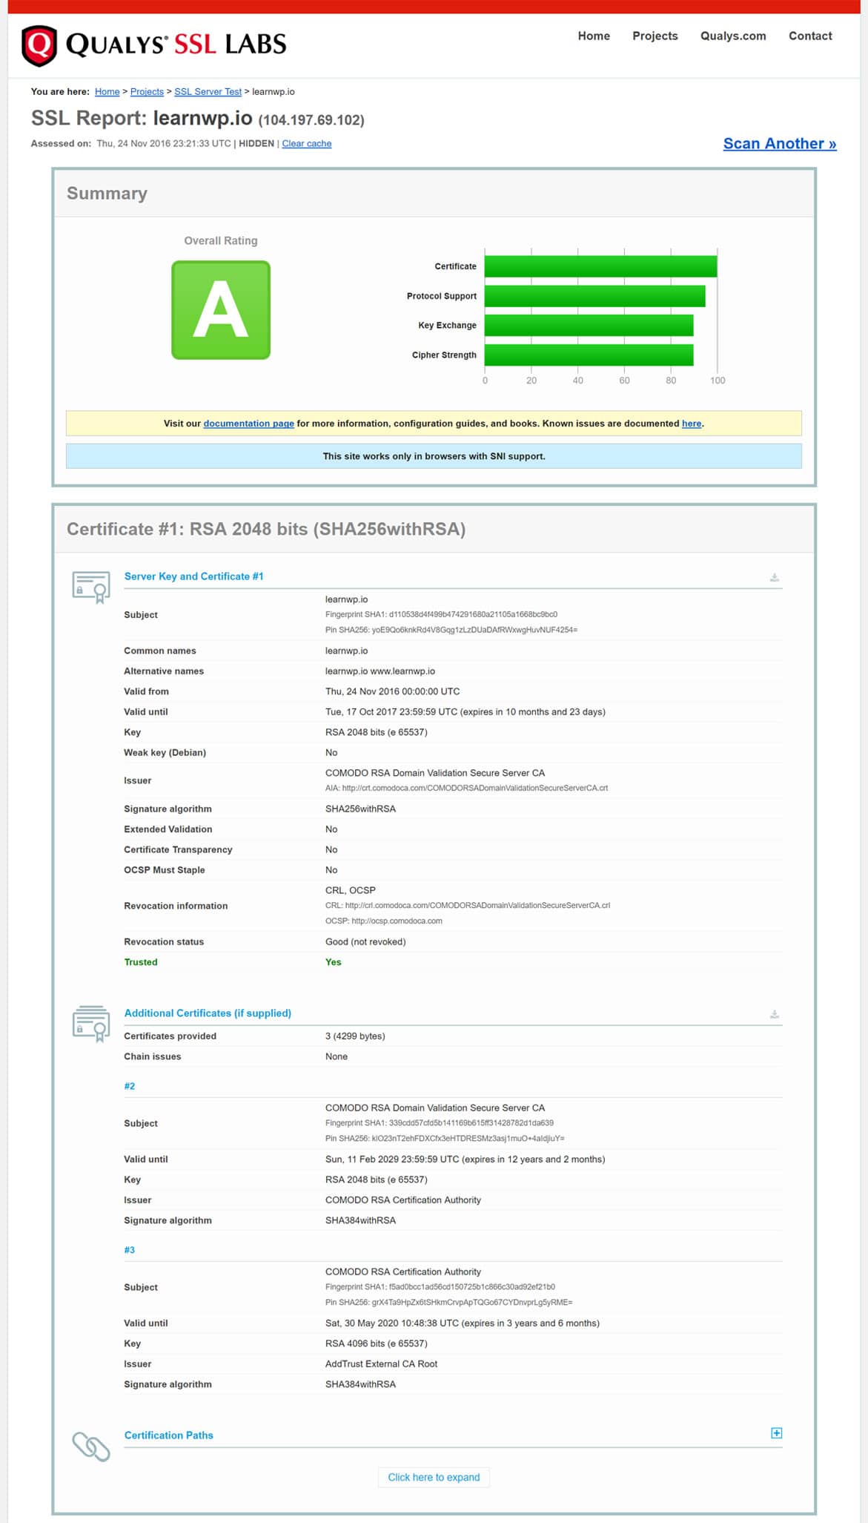
Task: Open the Contact page in navigation
Action: point(809,36)
